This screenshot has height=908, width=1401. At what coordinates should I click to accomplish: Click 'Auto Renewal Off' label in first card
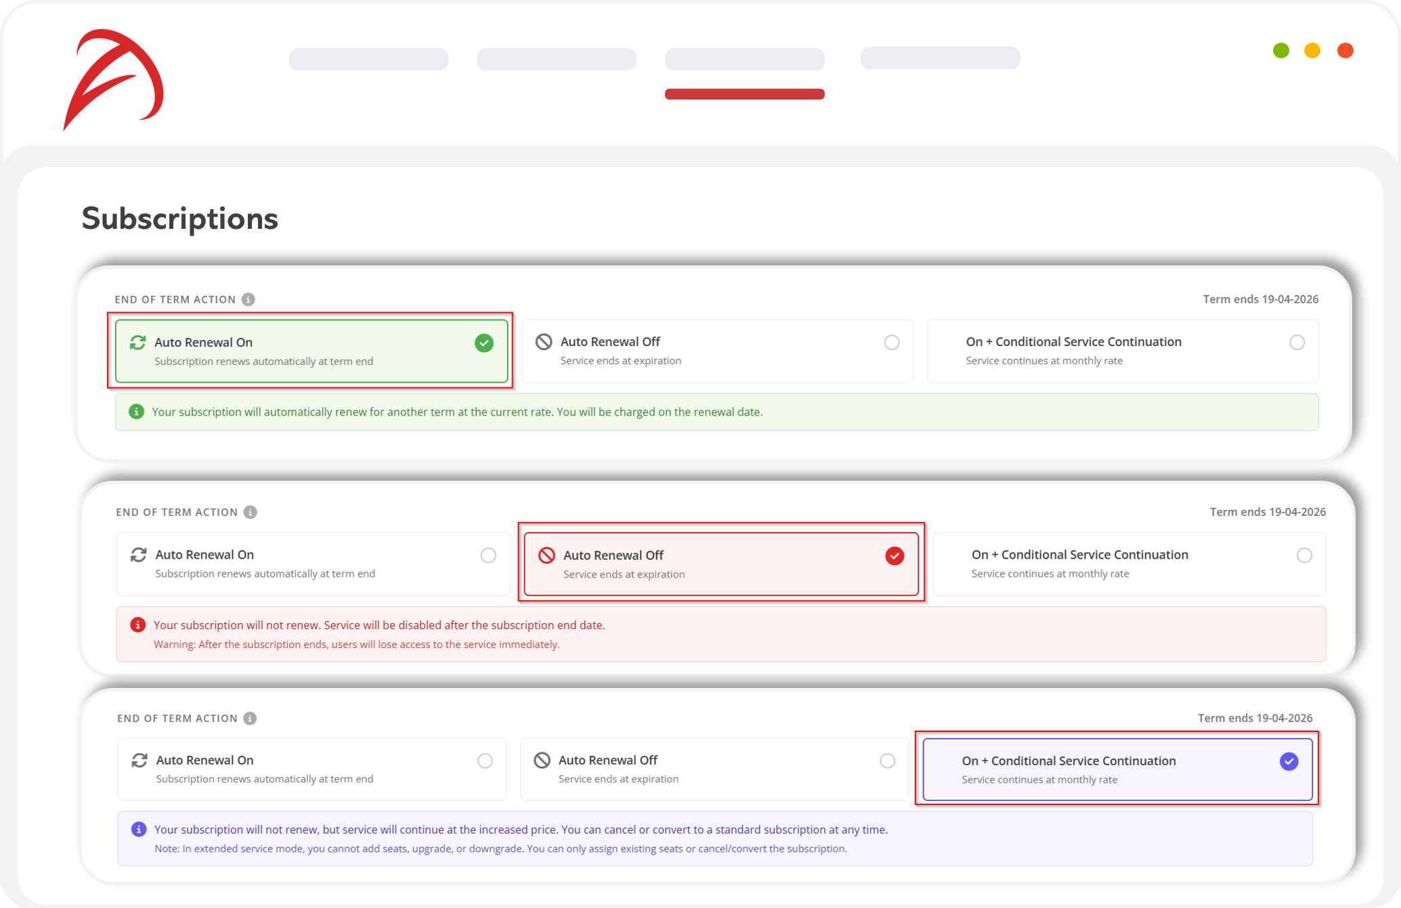[610, 342]
